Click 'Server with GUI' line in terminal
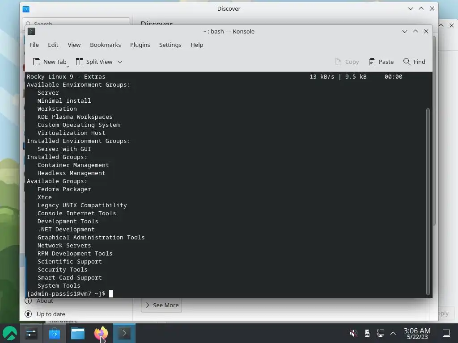This screenshot has width=458, height=343. click(64, 149)
